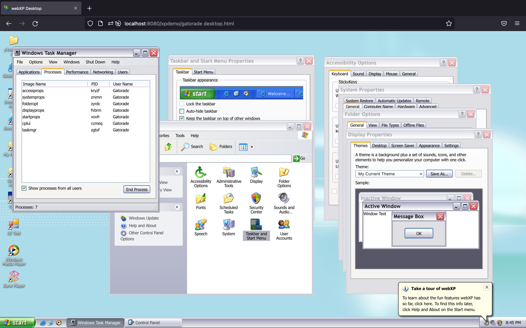Image resolution: width=526 pixels, height=328 pixels.
Task: Toggle the Auto-hide taskbar checkbox
Action: tap(182, 111)
